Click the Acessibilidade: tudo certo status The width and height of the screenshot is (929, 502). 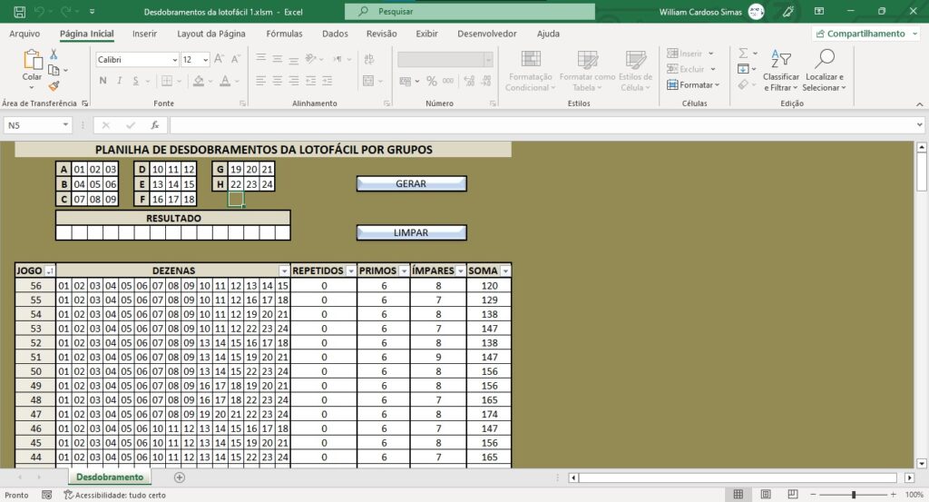(115, 495)
